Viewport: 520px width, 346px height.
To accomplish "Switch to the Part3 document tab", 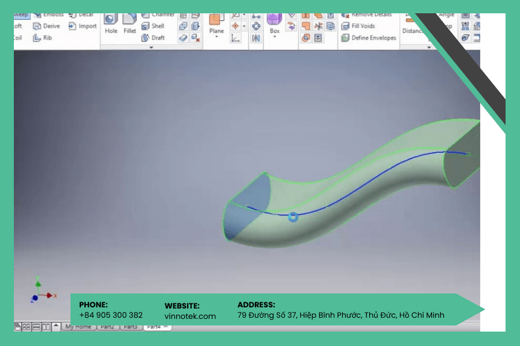I will (x=131, y=327).
